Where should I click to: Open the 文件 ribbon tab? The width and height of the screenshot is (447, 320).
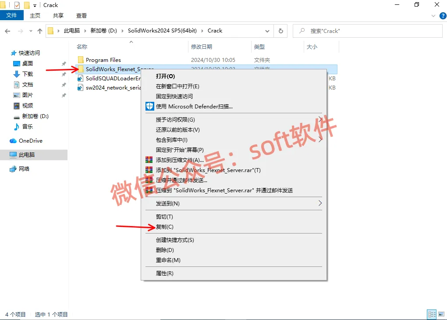click(x=12, y=15)
